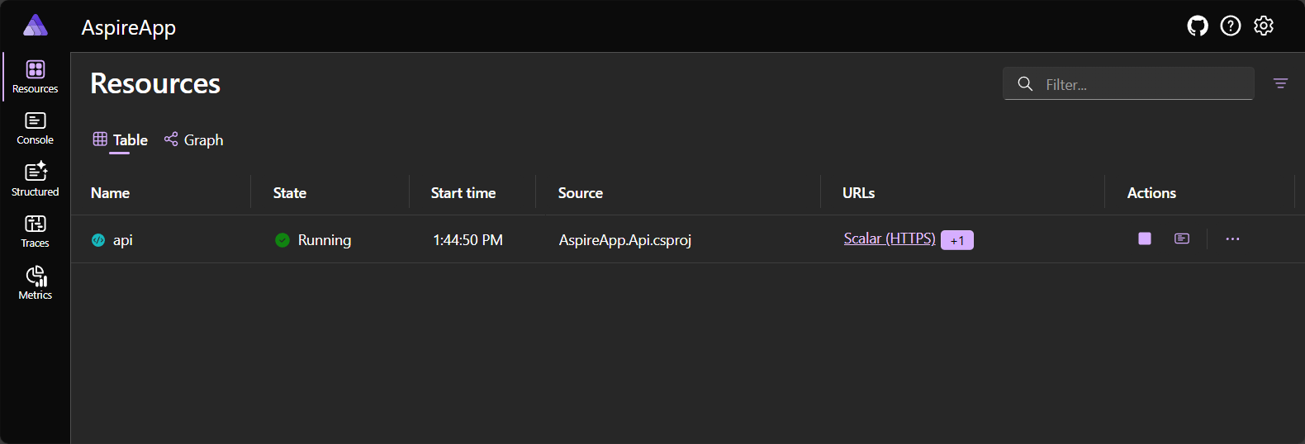The image size is (1305, 444).
Task: Open the api row more-actions ellipsis menu
Action: (x=1232, y=239)
